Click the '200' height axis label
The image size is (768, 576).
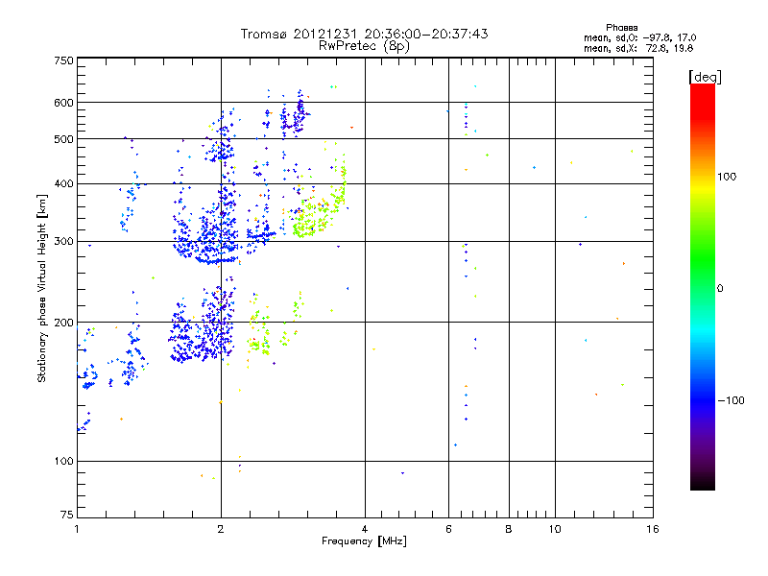64,323
